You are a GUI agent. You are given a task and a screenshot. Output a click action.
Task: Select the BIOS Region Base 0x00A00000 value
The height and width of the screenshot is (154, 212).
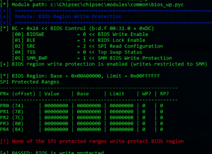pyautogui.click(x=86, y=76)
